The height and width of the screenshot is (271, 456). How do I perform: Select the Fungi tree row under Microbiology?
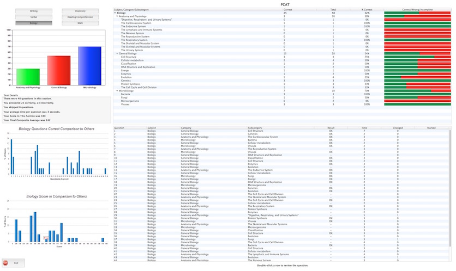click(x=282, y=97)
